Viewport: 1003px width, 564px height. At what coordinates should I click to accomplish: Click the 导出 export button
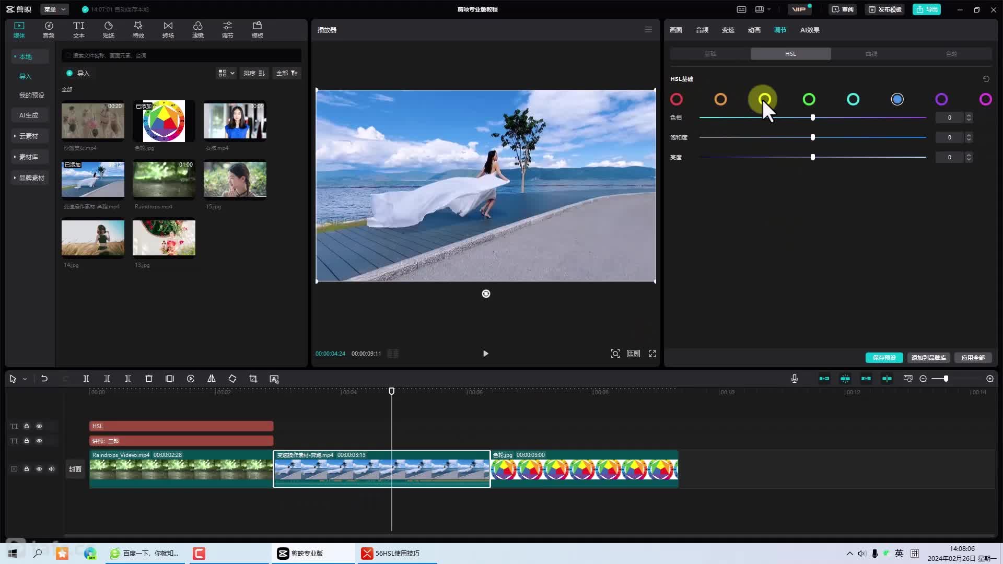927,9
